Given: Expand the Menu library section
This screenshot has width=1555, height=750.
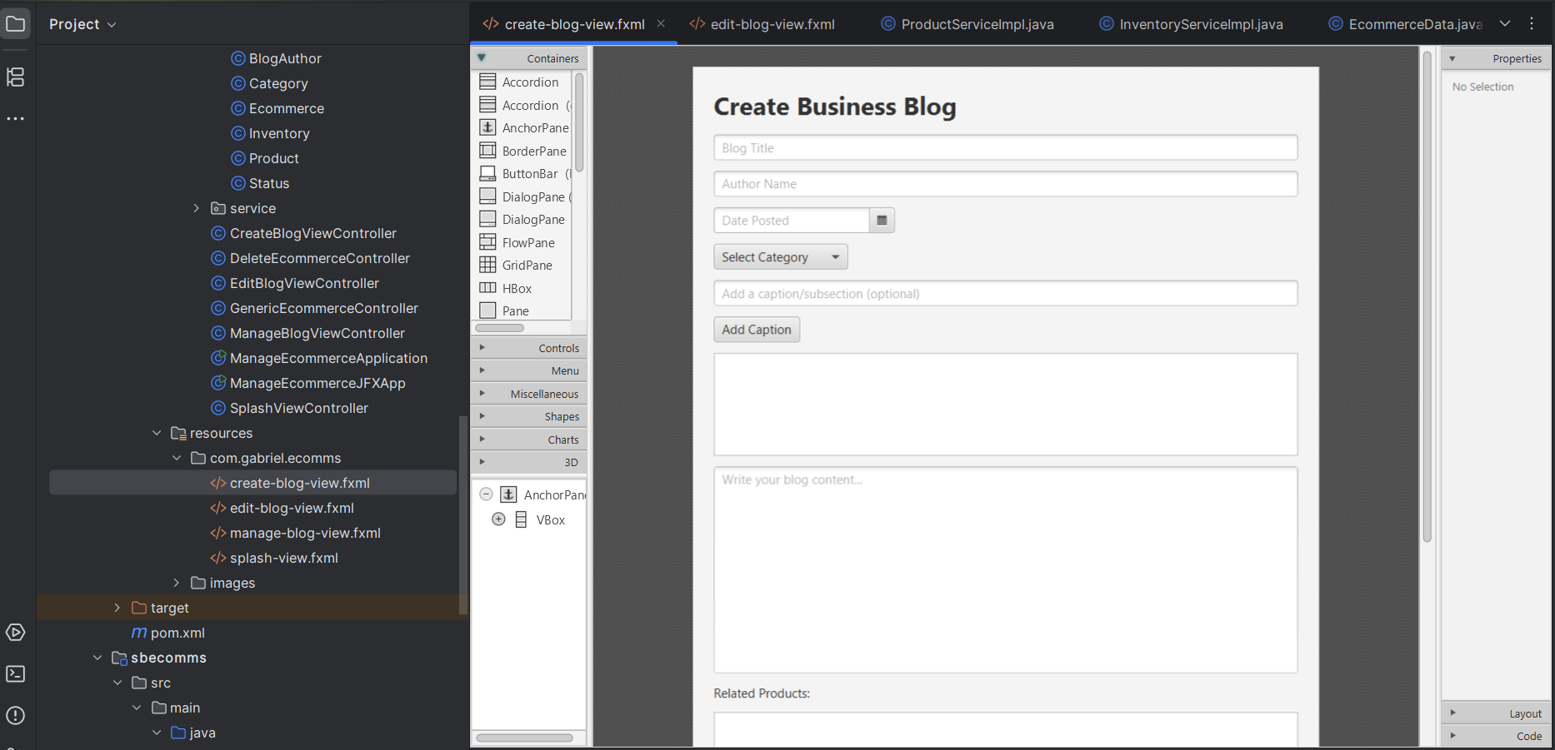Looking at the screenshot, I should pos(529,370).
